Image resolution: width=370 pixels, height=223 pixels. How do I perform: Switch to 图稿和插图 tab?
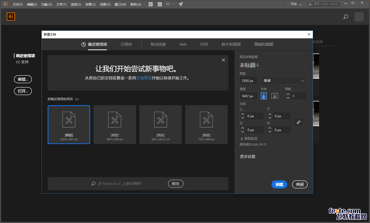tap(264, 44)
